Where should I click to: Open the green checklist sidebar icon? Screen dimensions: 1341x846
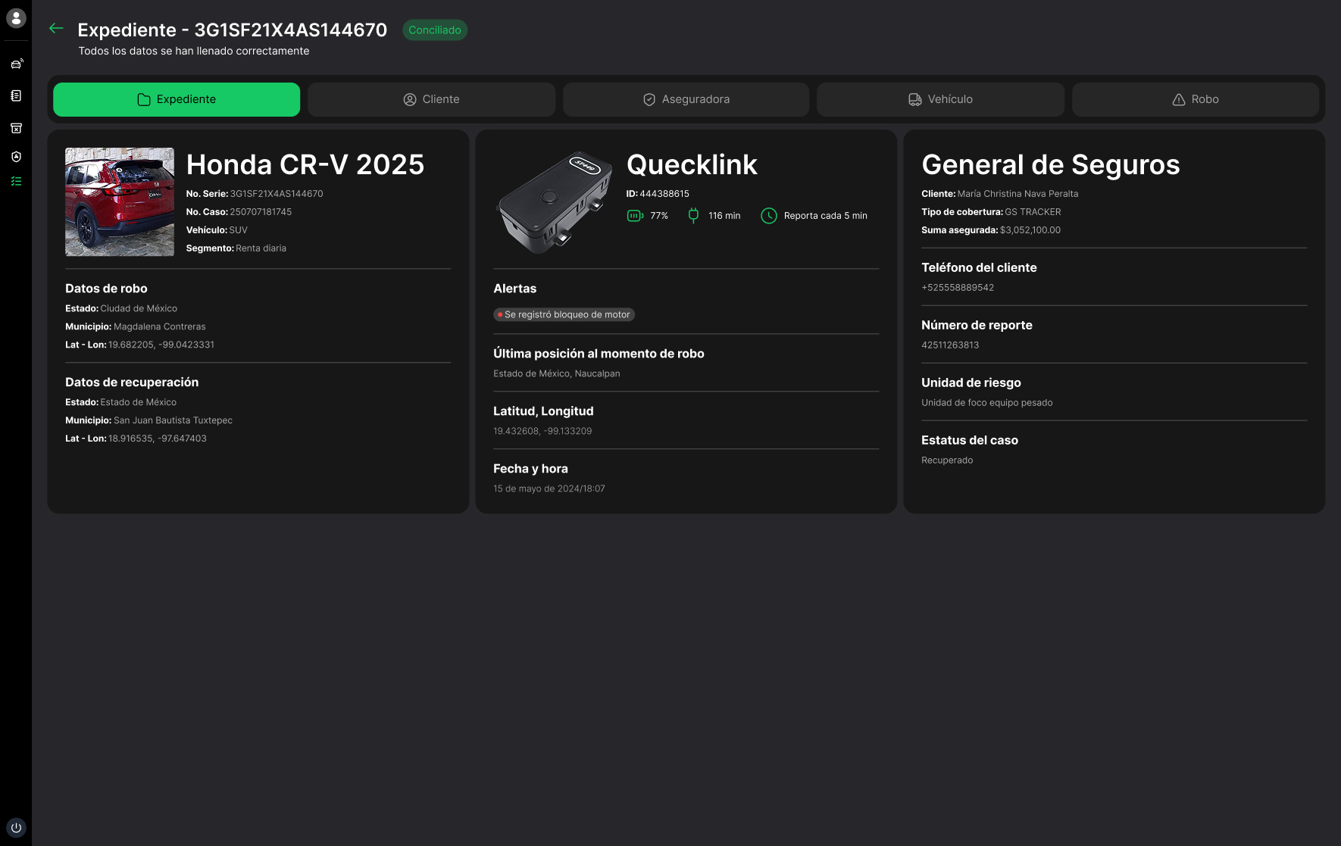(x=16, y=182)
